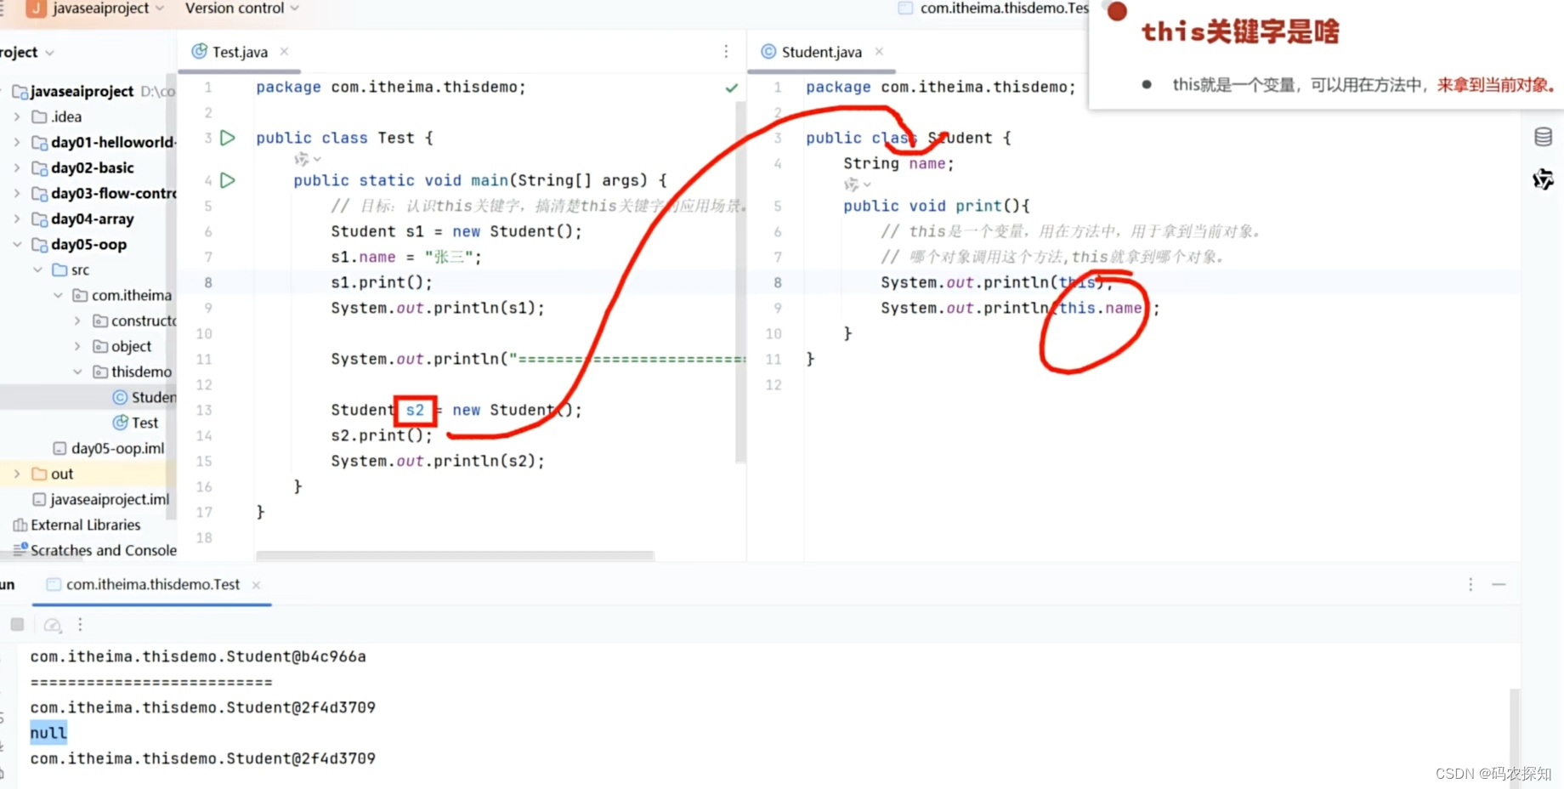
Task: Open run toolbar more options
Action: coord(80,625)
